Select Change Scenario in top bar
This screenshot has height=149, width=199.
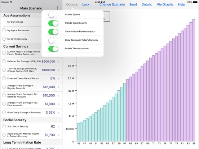click(112, 5)
